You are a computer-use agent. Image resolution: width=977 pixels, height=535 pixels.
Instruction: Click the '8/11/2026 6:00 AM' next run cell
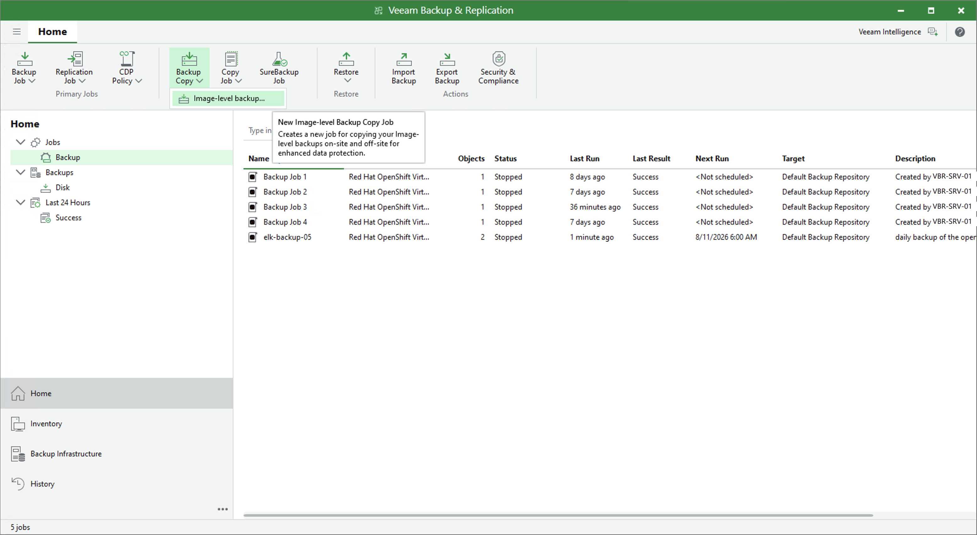pyautogui.click(x=726, y=237)
